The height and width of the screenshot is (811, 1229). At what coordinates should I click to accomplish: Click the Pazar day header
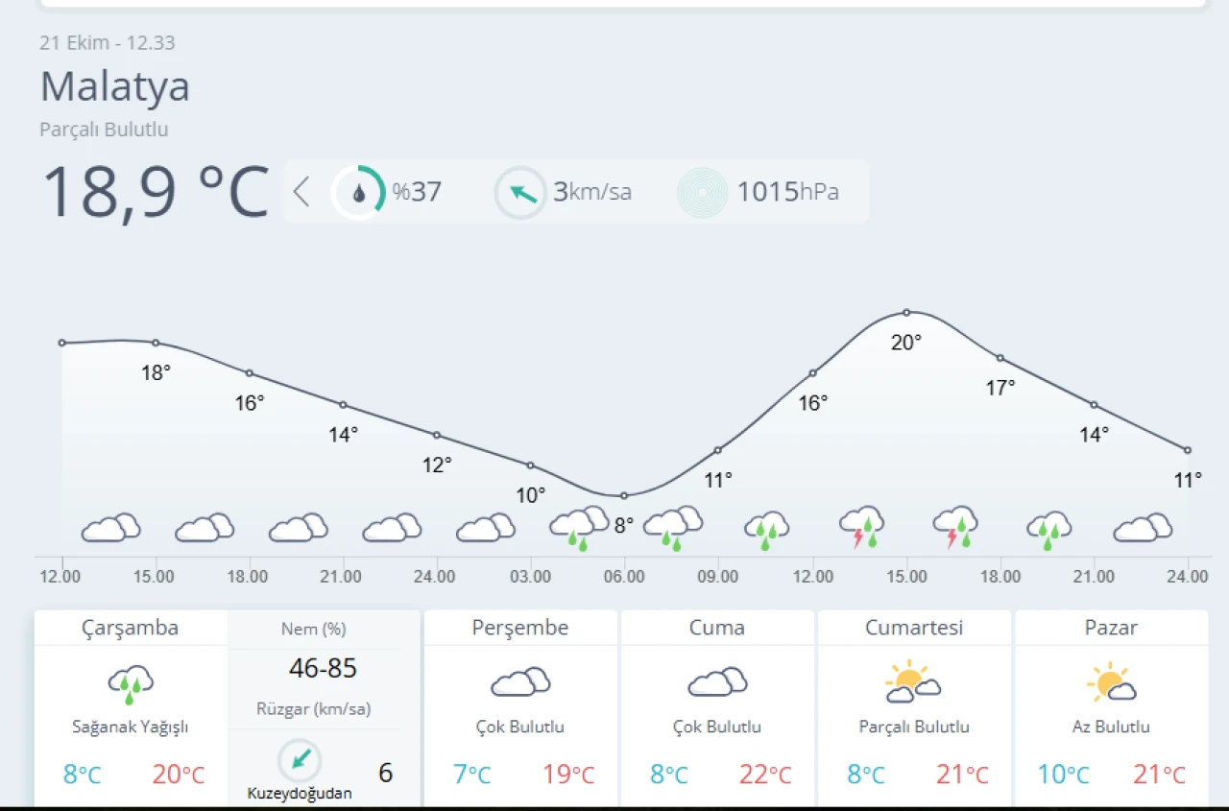(1111, 628)
